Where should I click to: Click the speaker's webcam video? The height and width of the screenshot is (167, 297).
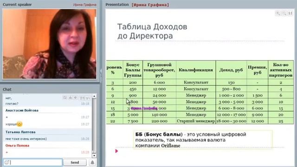click(50, 44)
